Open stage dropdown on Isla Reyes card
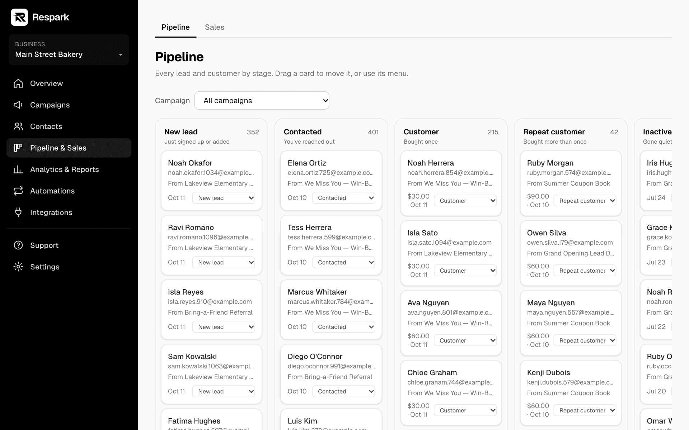Image resolution: width=689 pixels, height=430 pixels. pyautogui.click(x=224, y=327)
